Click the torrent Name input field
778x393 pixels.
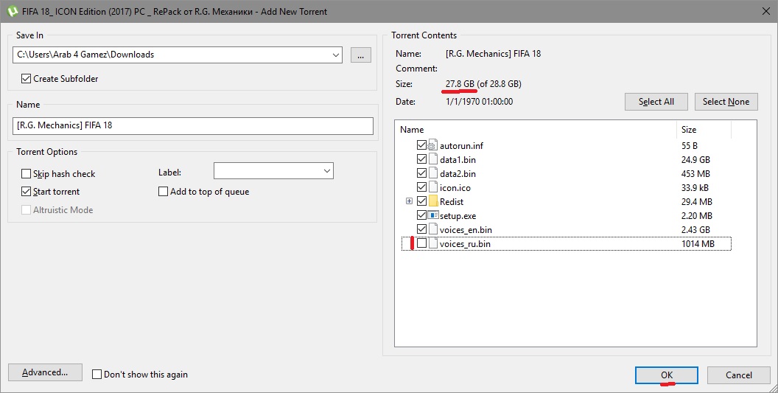(x=192, y=125)
